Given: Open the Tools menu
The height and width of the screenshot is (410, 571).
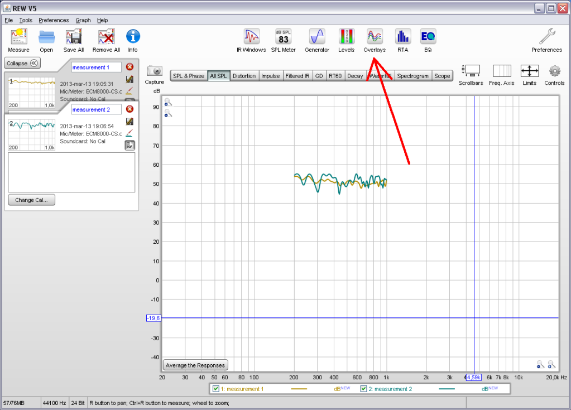Looking at the screenshot, I should [x=26, y=20].
